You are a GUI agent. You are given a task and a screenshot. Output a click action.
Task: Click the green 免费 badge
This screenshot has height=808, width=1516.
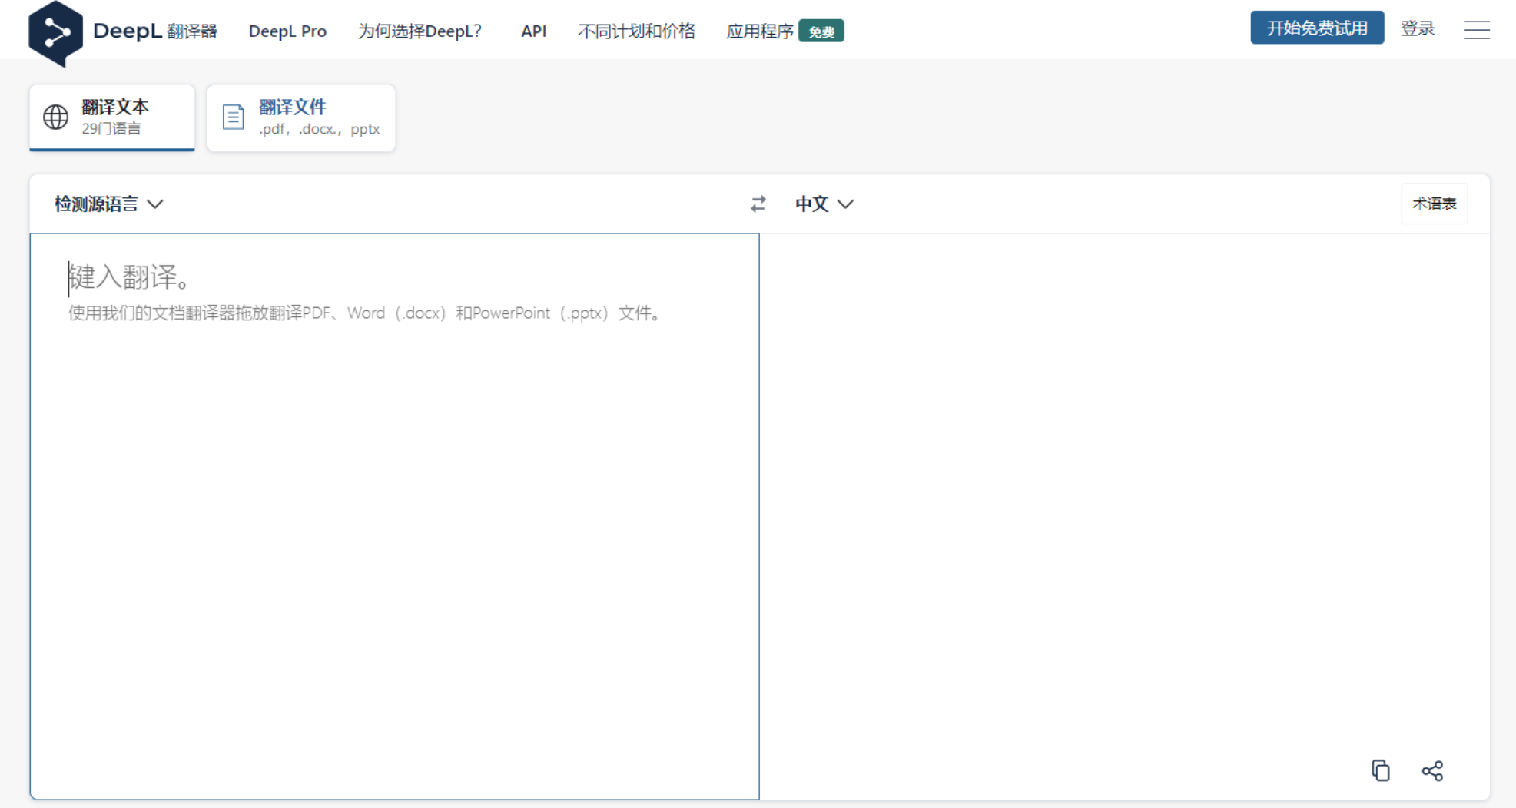pos(821,31)
